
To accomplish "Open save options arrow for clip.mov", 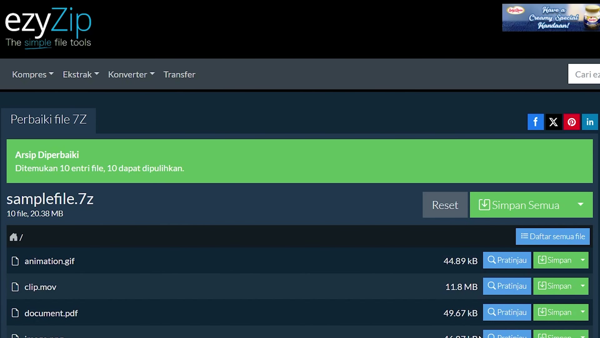I will pos(582,286).
